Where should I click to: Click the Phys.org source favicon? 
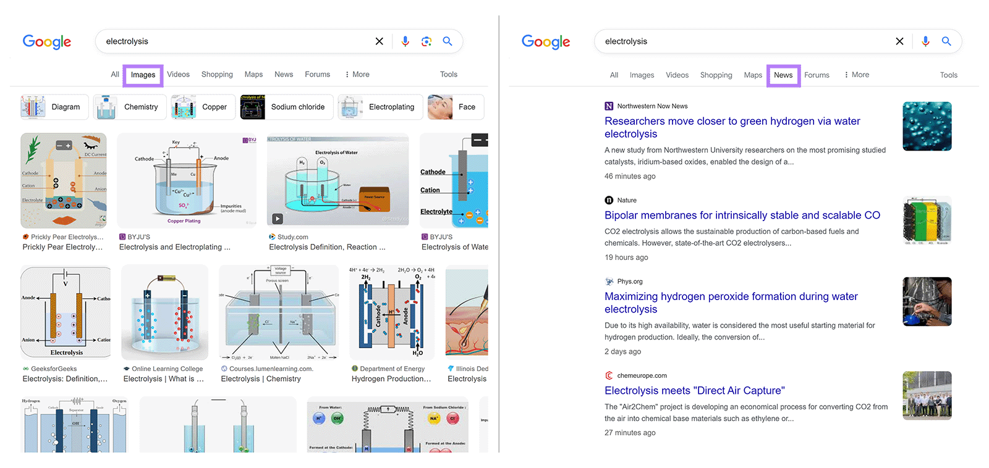tap(609, 282)
